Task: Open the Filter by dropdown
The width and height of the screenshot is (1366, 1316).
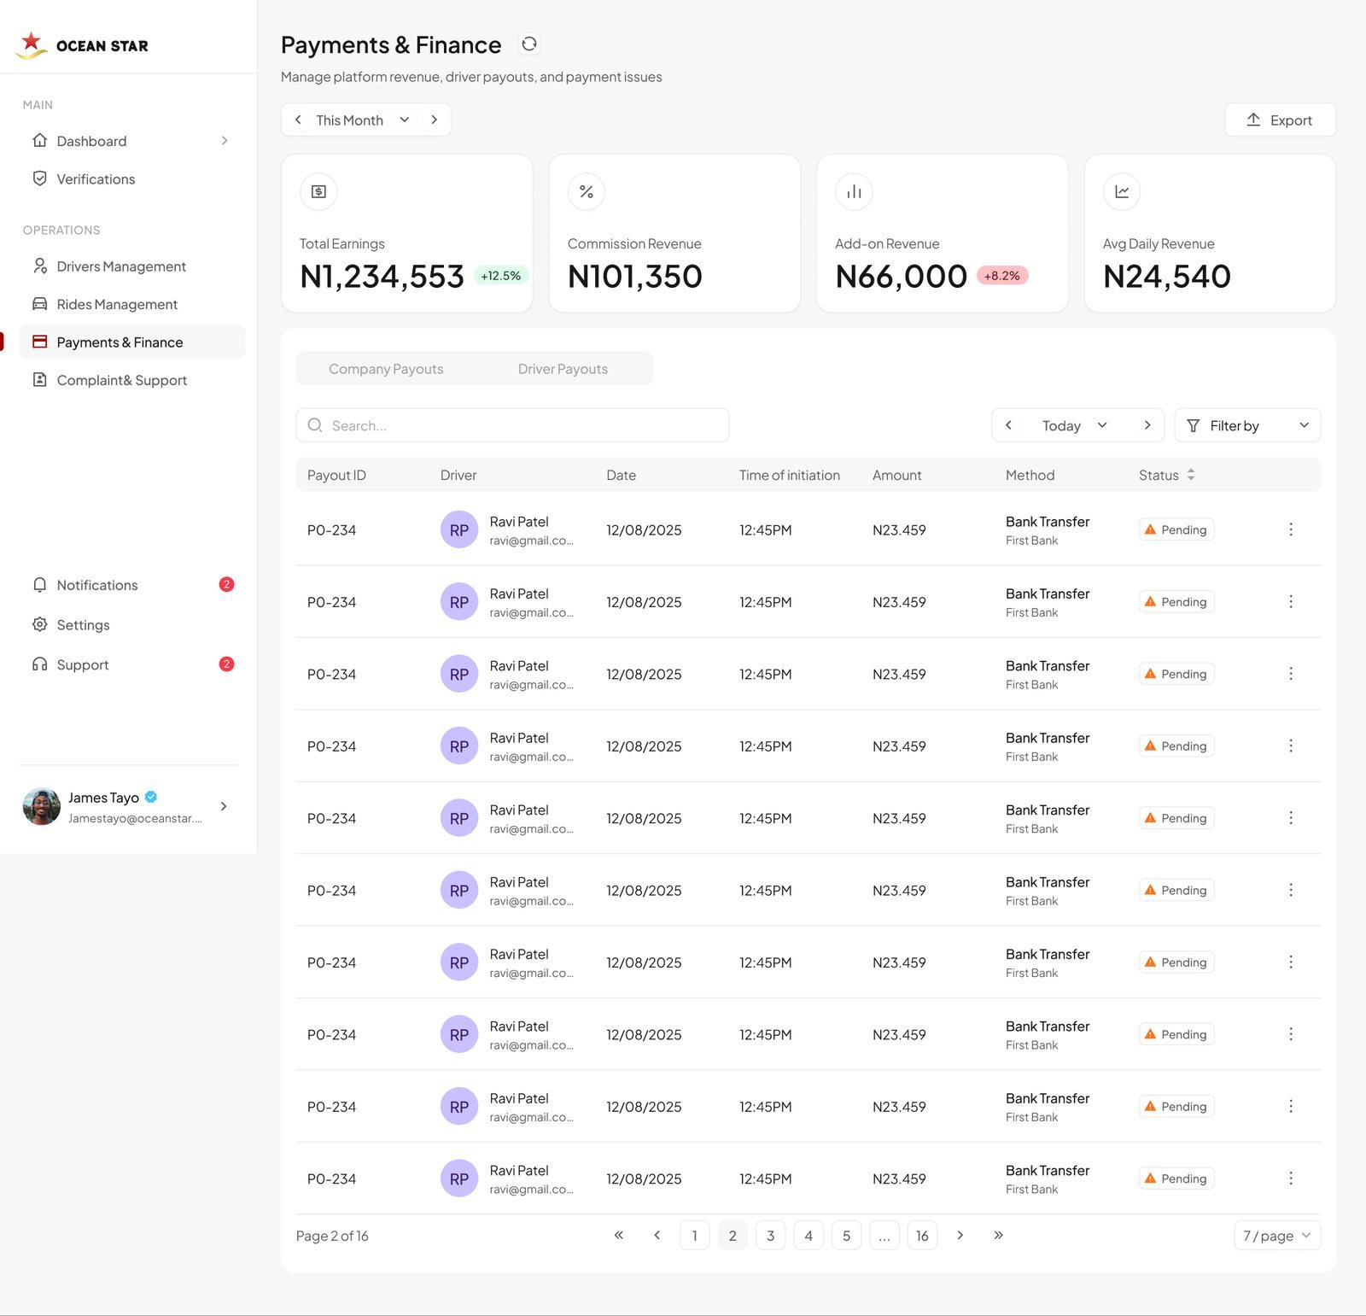Action: coord(1247,425)
